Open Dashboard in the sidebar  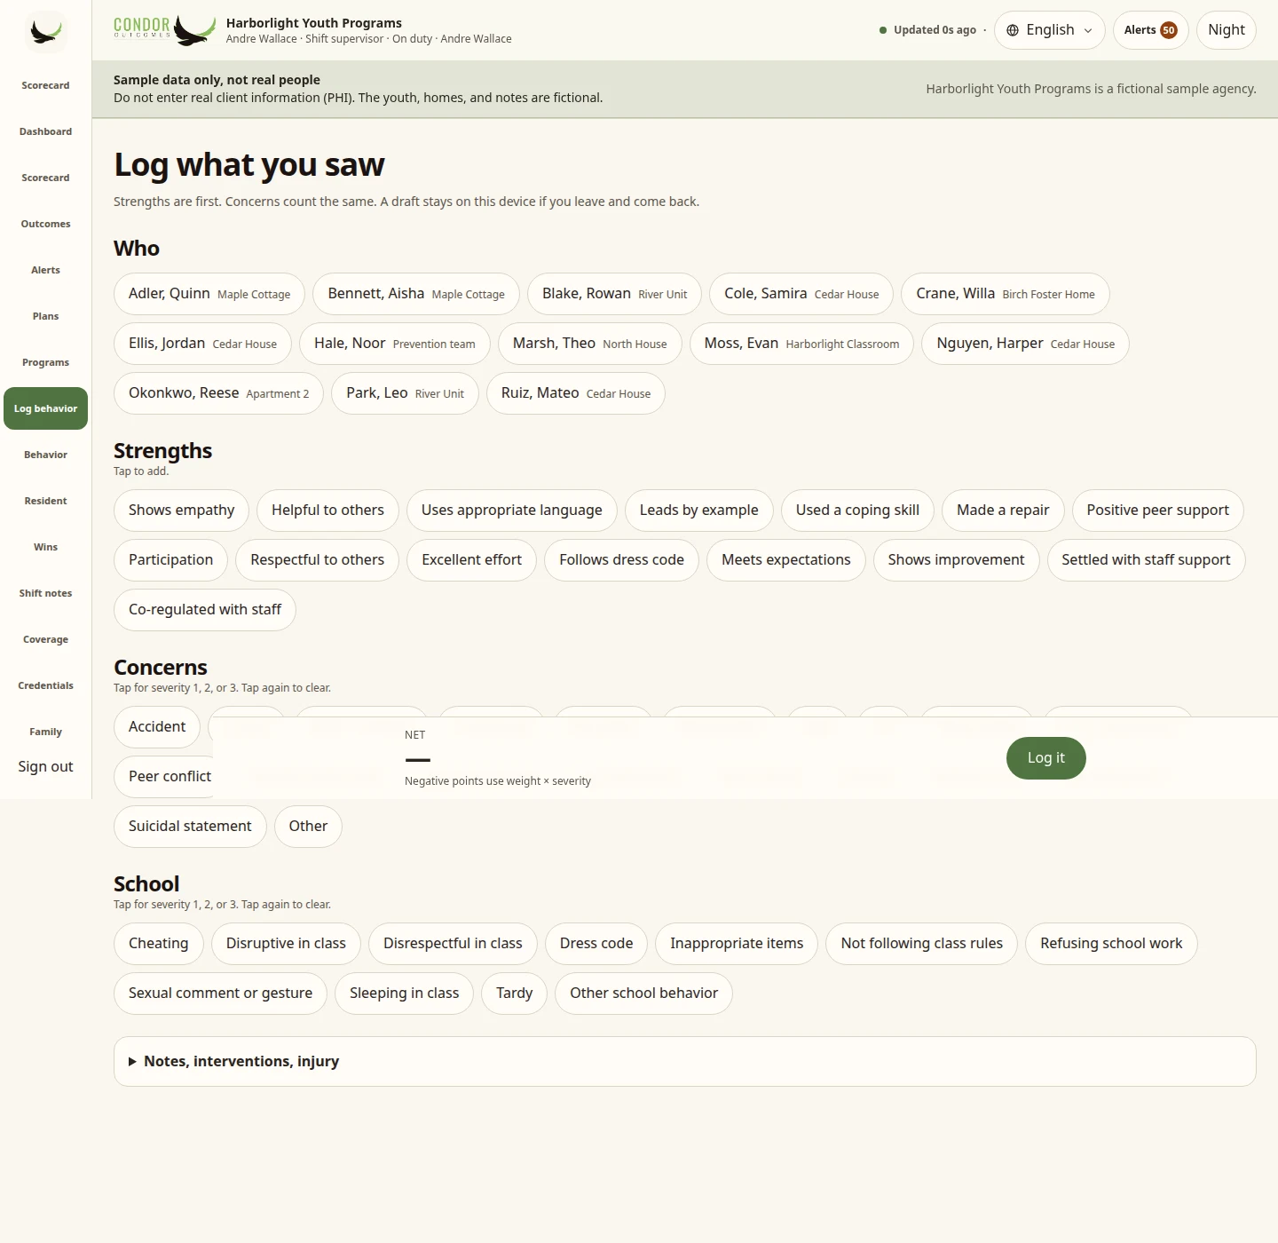(45, 131)
